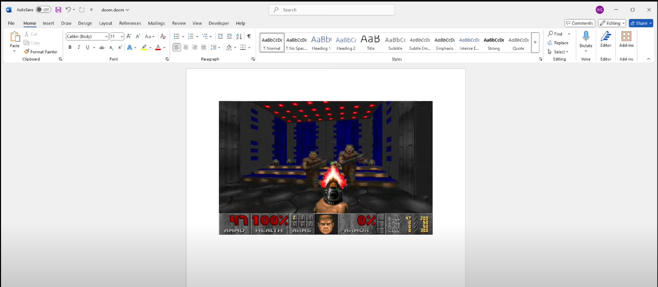Click the user account avatar WG
The width and height of the screenshot is (658, 287).
(x=599, y=9)
